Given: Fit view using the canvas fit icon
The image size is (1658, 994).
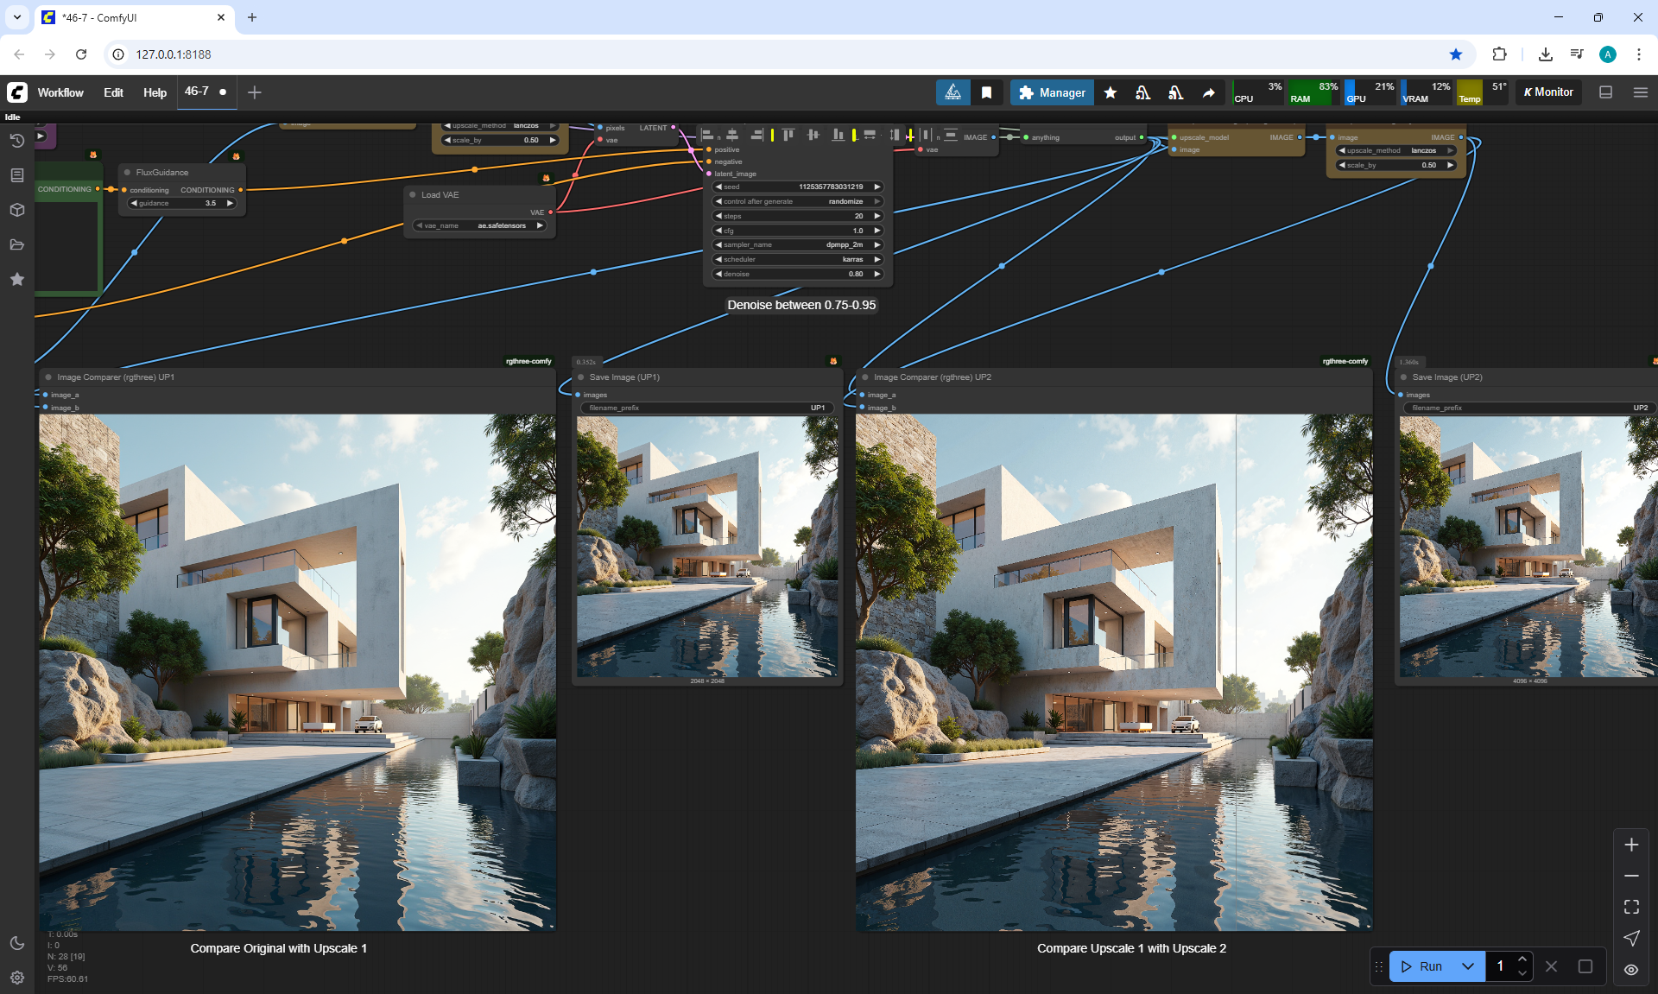Looking at the screenshot, I should point(1631,907).
